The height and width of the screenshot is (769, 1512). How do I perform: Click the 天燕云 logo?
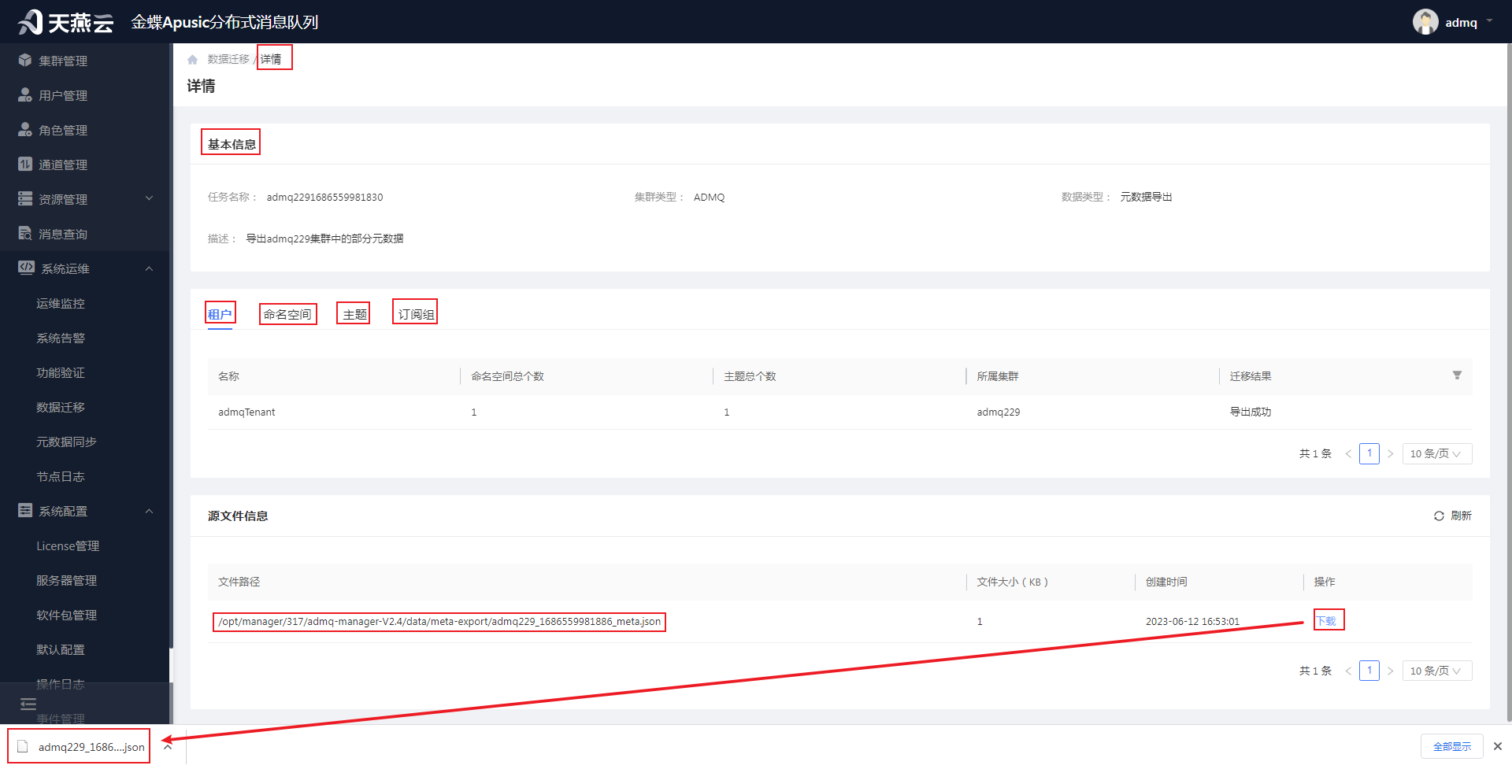click(66, 22)
